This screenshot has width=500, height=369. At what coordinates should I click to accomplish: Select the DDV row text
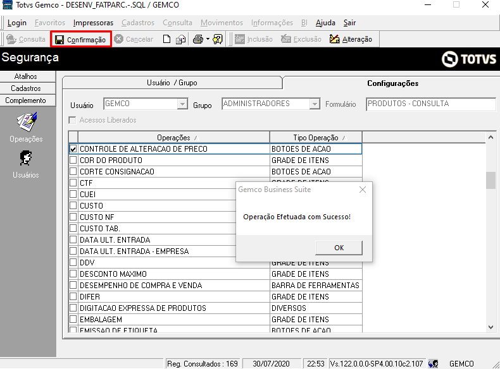pos(87,263)
